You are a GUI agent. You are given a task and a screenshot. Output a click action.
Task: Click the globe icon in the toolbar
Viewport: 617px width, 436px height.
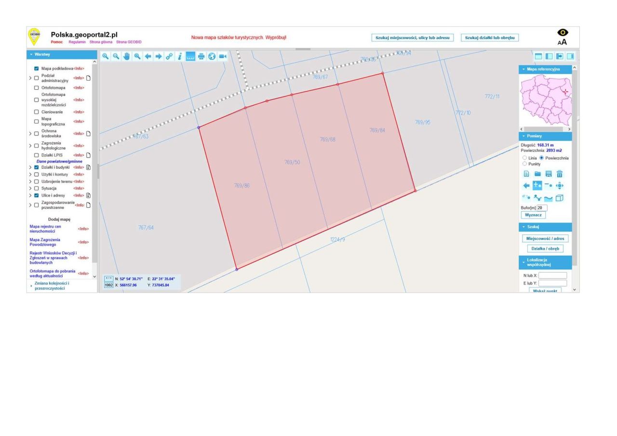(212, 56)
